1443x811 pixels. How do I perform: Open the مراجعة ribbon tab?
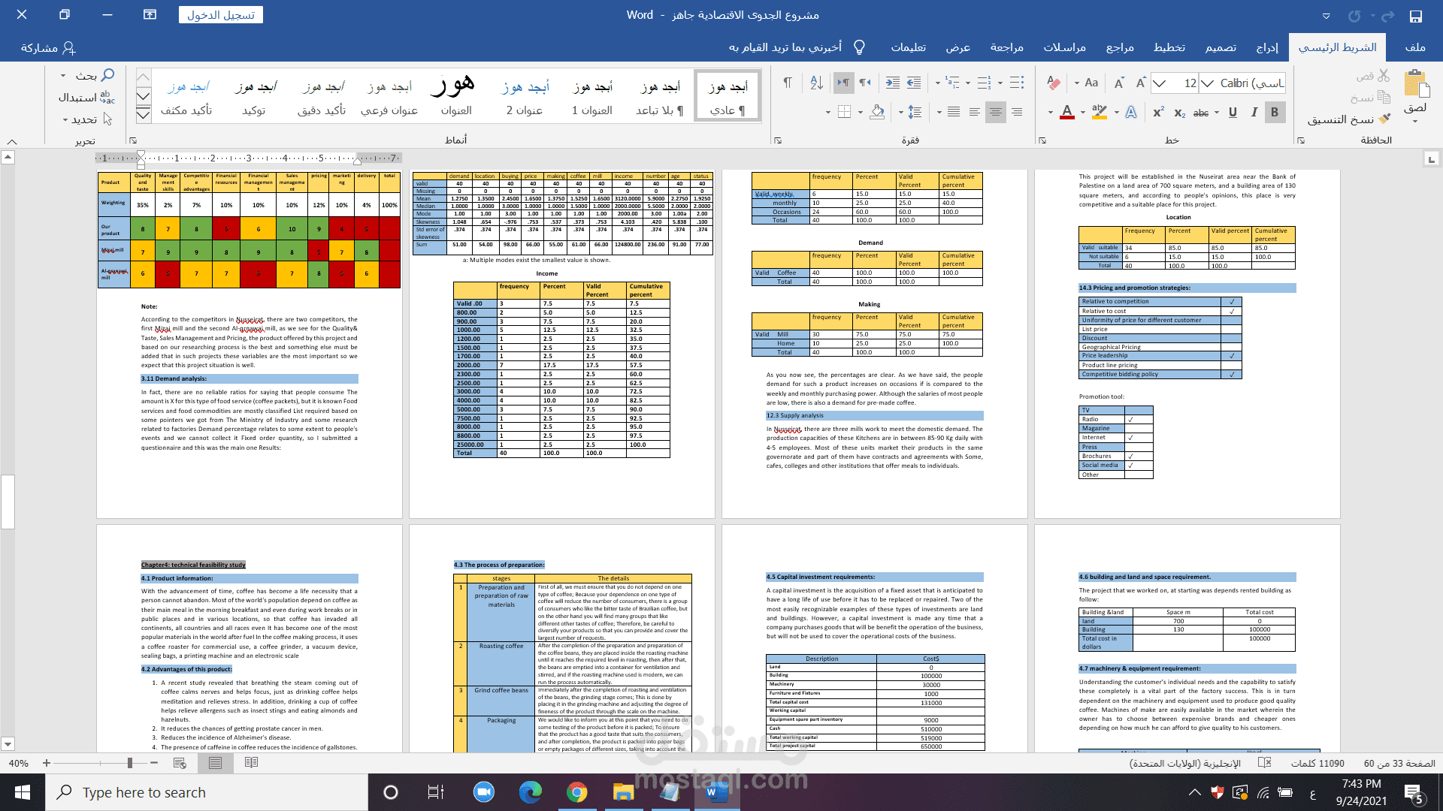(x=1006, y=47)
